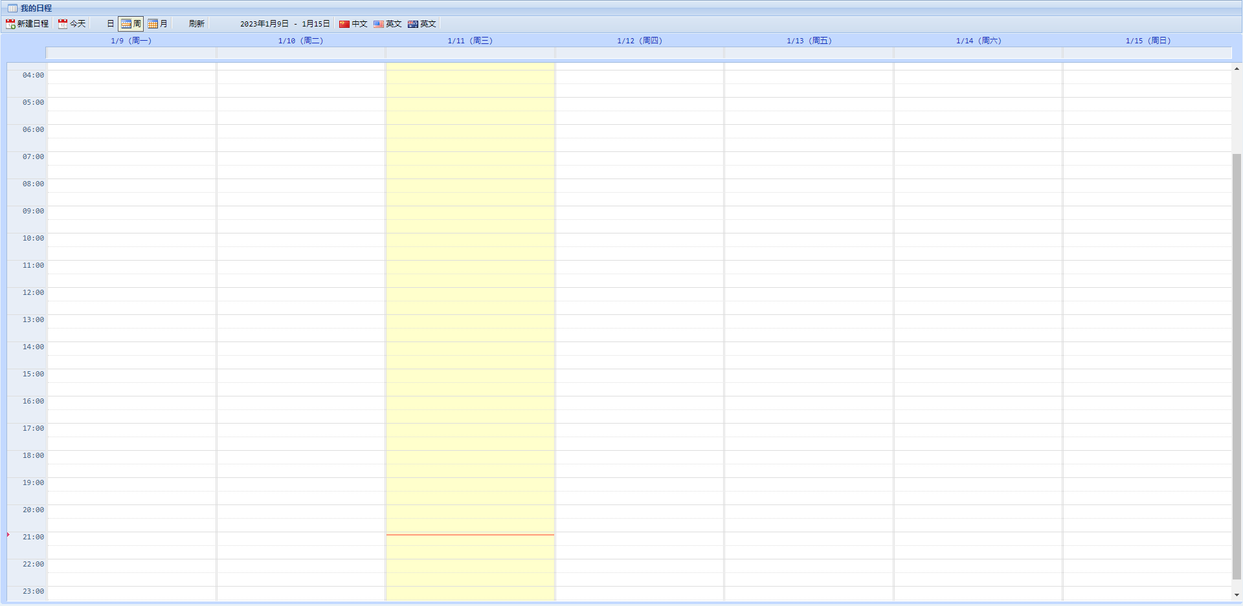The height and width of the screenshot is (606, 1243).
Task: Open the 1/11 (周三) day header
Action: (x=470, y=41)
